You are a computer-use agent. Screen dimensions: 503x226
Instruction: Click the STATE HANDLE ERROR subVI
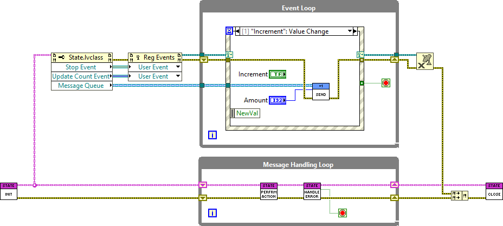(312, 192)
